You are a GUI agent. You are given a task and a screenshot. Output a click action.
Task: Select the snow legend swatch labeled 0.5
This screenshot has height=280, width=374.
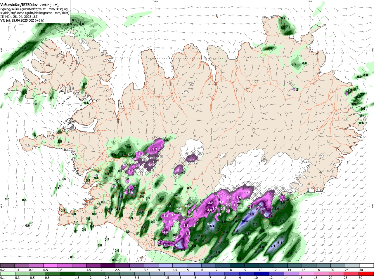click(51, 265)
